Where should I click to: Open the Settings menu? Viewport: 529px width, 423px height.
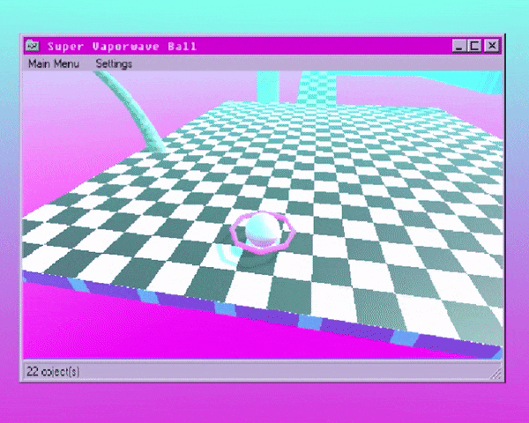(114, 63)
